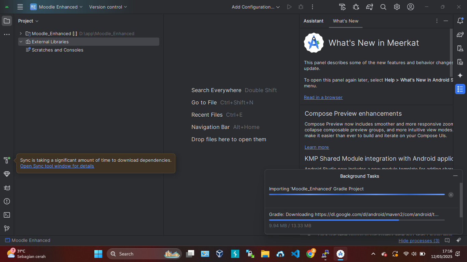Click the Gradle download progress bar
Screen dimensions: 467x262
point(357,220)
